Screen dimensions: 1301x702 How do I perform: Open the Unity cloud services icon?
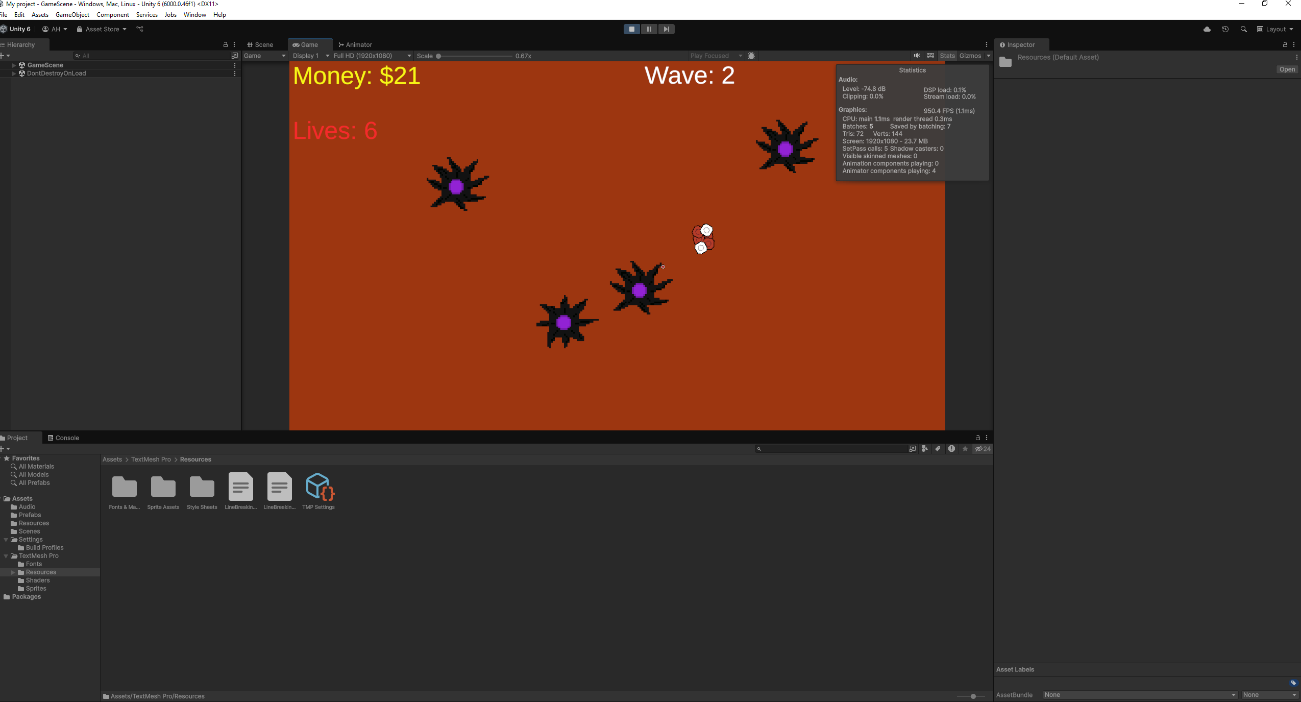1207,29
